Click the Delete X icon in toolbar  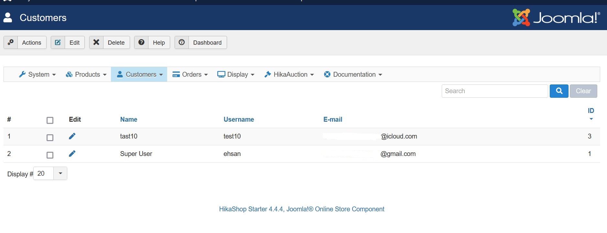(x=96, y=42)
